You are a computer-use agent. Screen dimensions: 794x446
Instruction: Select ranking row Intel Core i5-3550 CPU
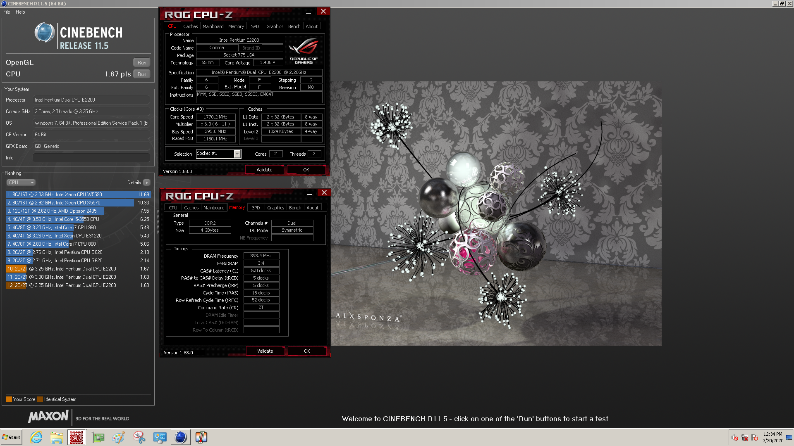point(78,219)
